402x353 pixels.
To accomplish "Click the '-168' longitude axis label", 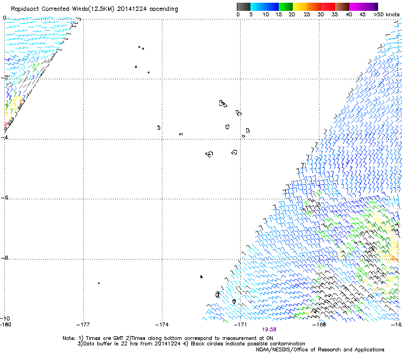I will [319, 325].
